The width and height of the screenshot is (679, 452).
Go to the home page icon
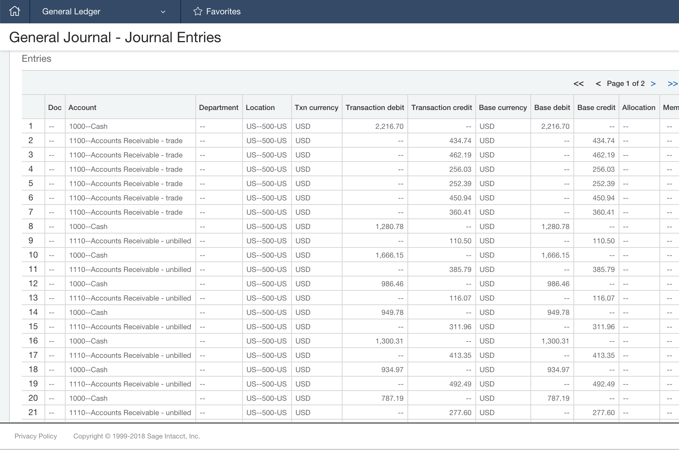click(14, 11)
